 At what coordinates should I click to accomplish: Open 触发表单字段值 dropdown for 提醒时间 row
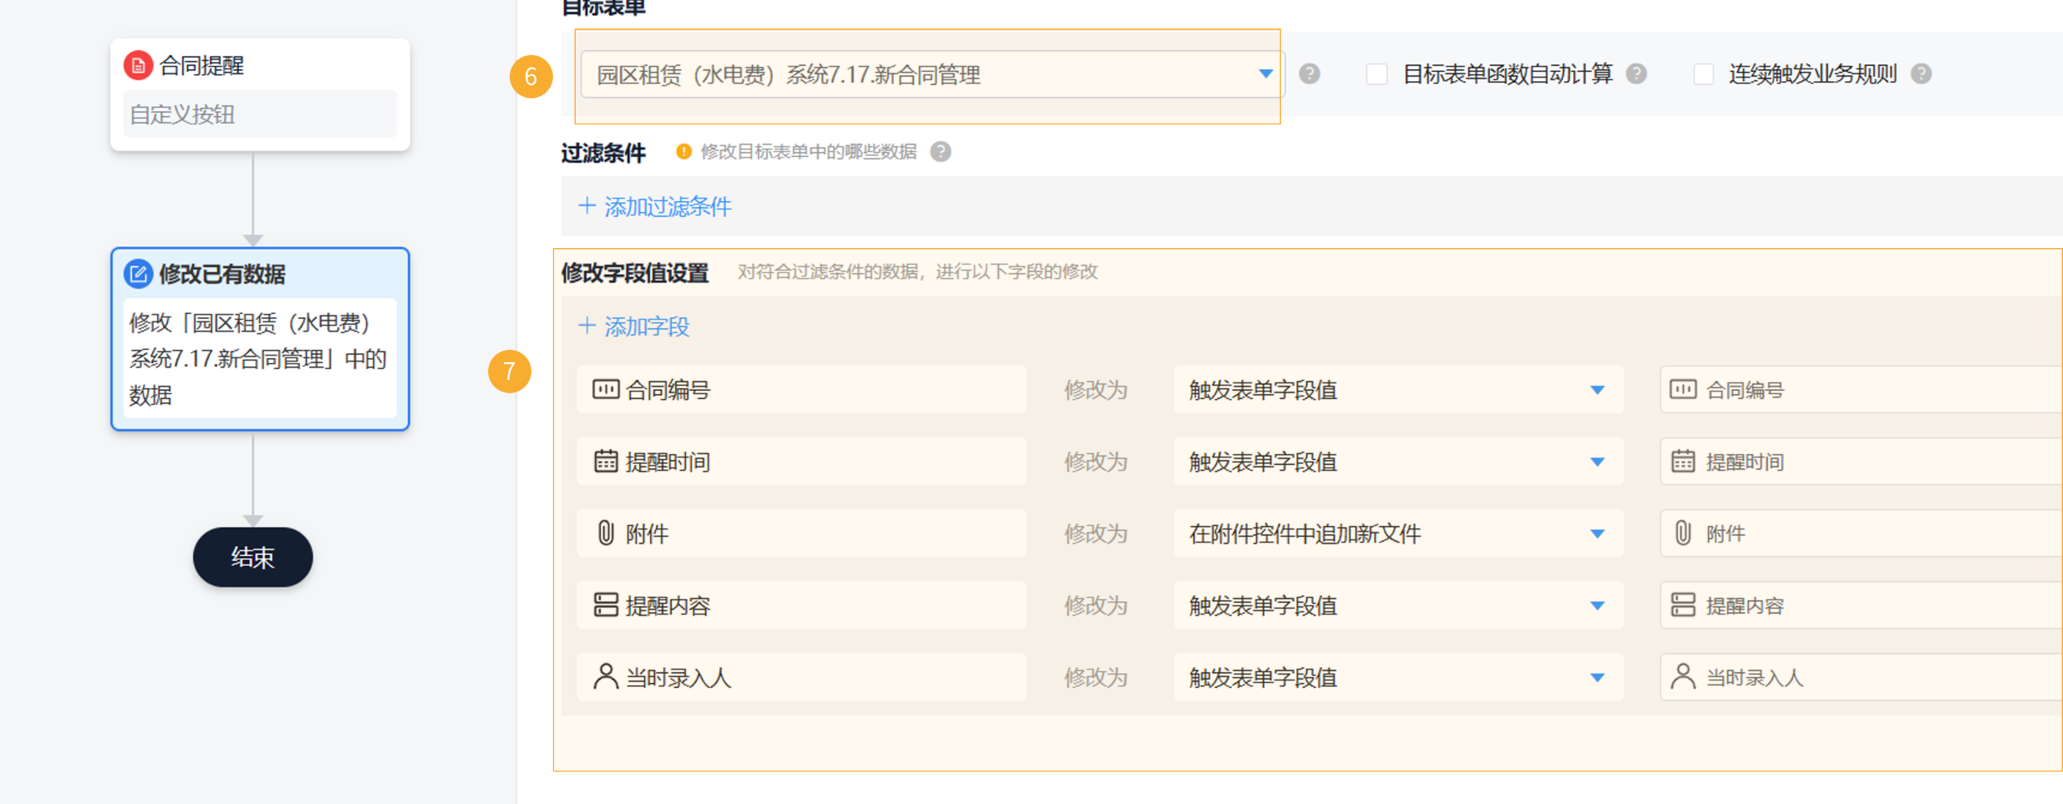pos(1398,462)
